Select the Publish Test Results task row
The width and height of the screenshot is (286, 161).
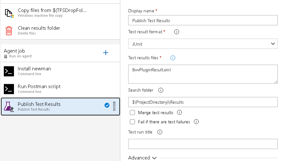coord(60,106)
